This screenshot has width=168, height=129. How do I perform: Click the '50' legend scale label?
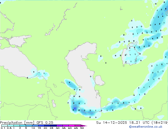click(x=82, y=128)
